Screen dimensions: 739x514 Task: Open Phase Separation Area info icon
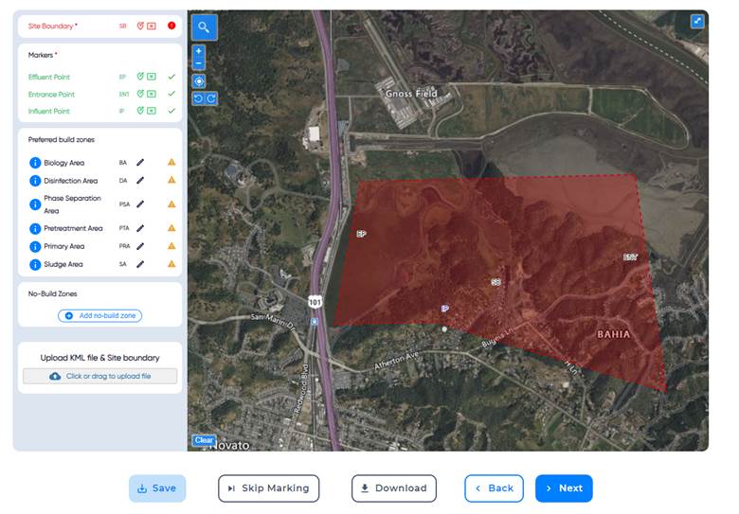[x=35, y=204]
